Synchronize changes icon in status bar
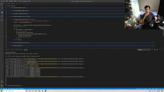164x92 pixels. 9,89
